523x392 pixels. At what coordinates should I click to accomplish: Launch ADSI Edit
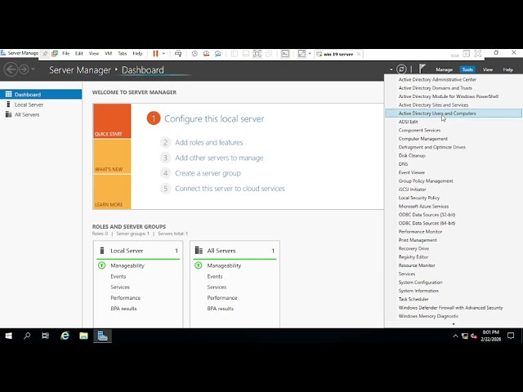(408, 122)
